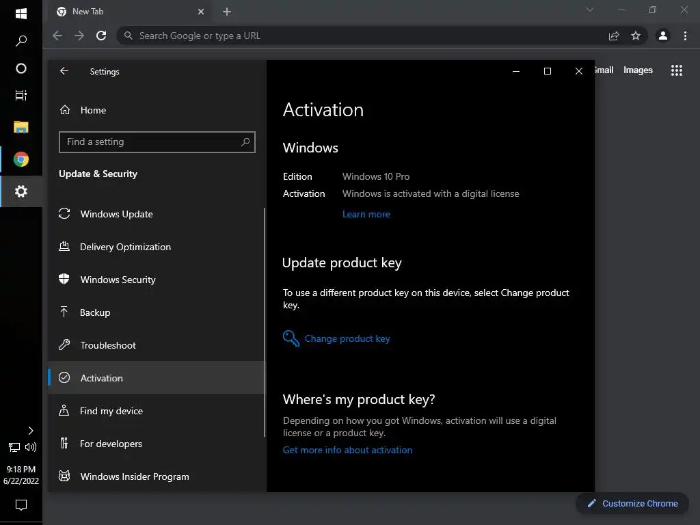Viewport: 700px width, 525px height.
Task: Click the Find my device icon
Action: coord(64,411)
